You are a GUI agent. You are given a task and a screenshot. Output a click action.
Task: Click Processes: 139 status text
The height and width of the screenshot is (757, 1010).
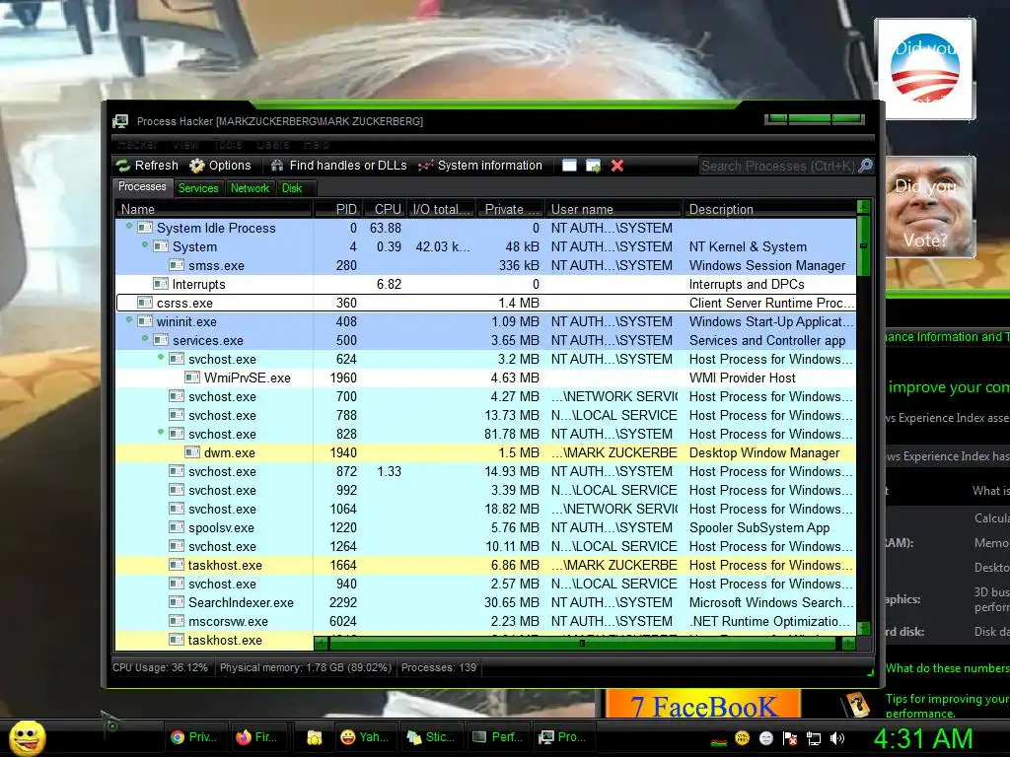pos(439,667)
